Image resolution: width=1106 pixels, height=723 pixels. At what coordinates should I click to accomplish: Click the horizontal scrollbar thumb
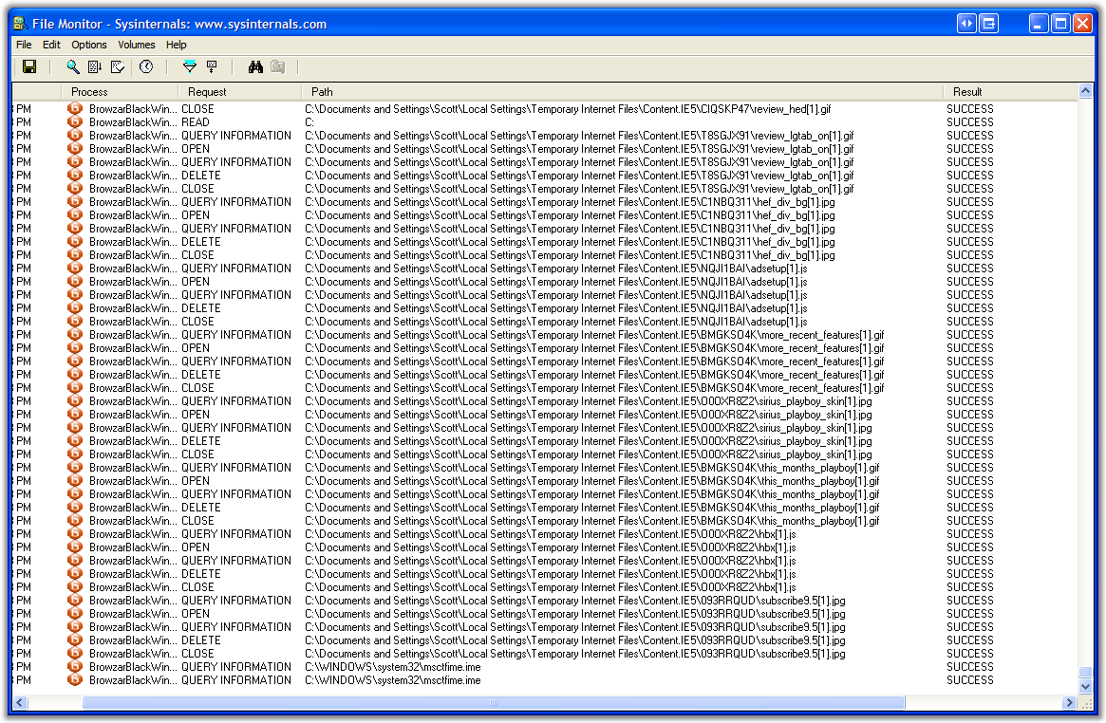click(x=494, y=702)
